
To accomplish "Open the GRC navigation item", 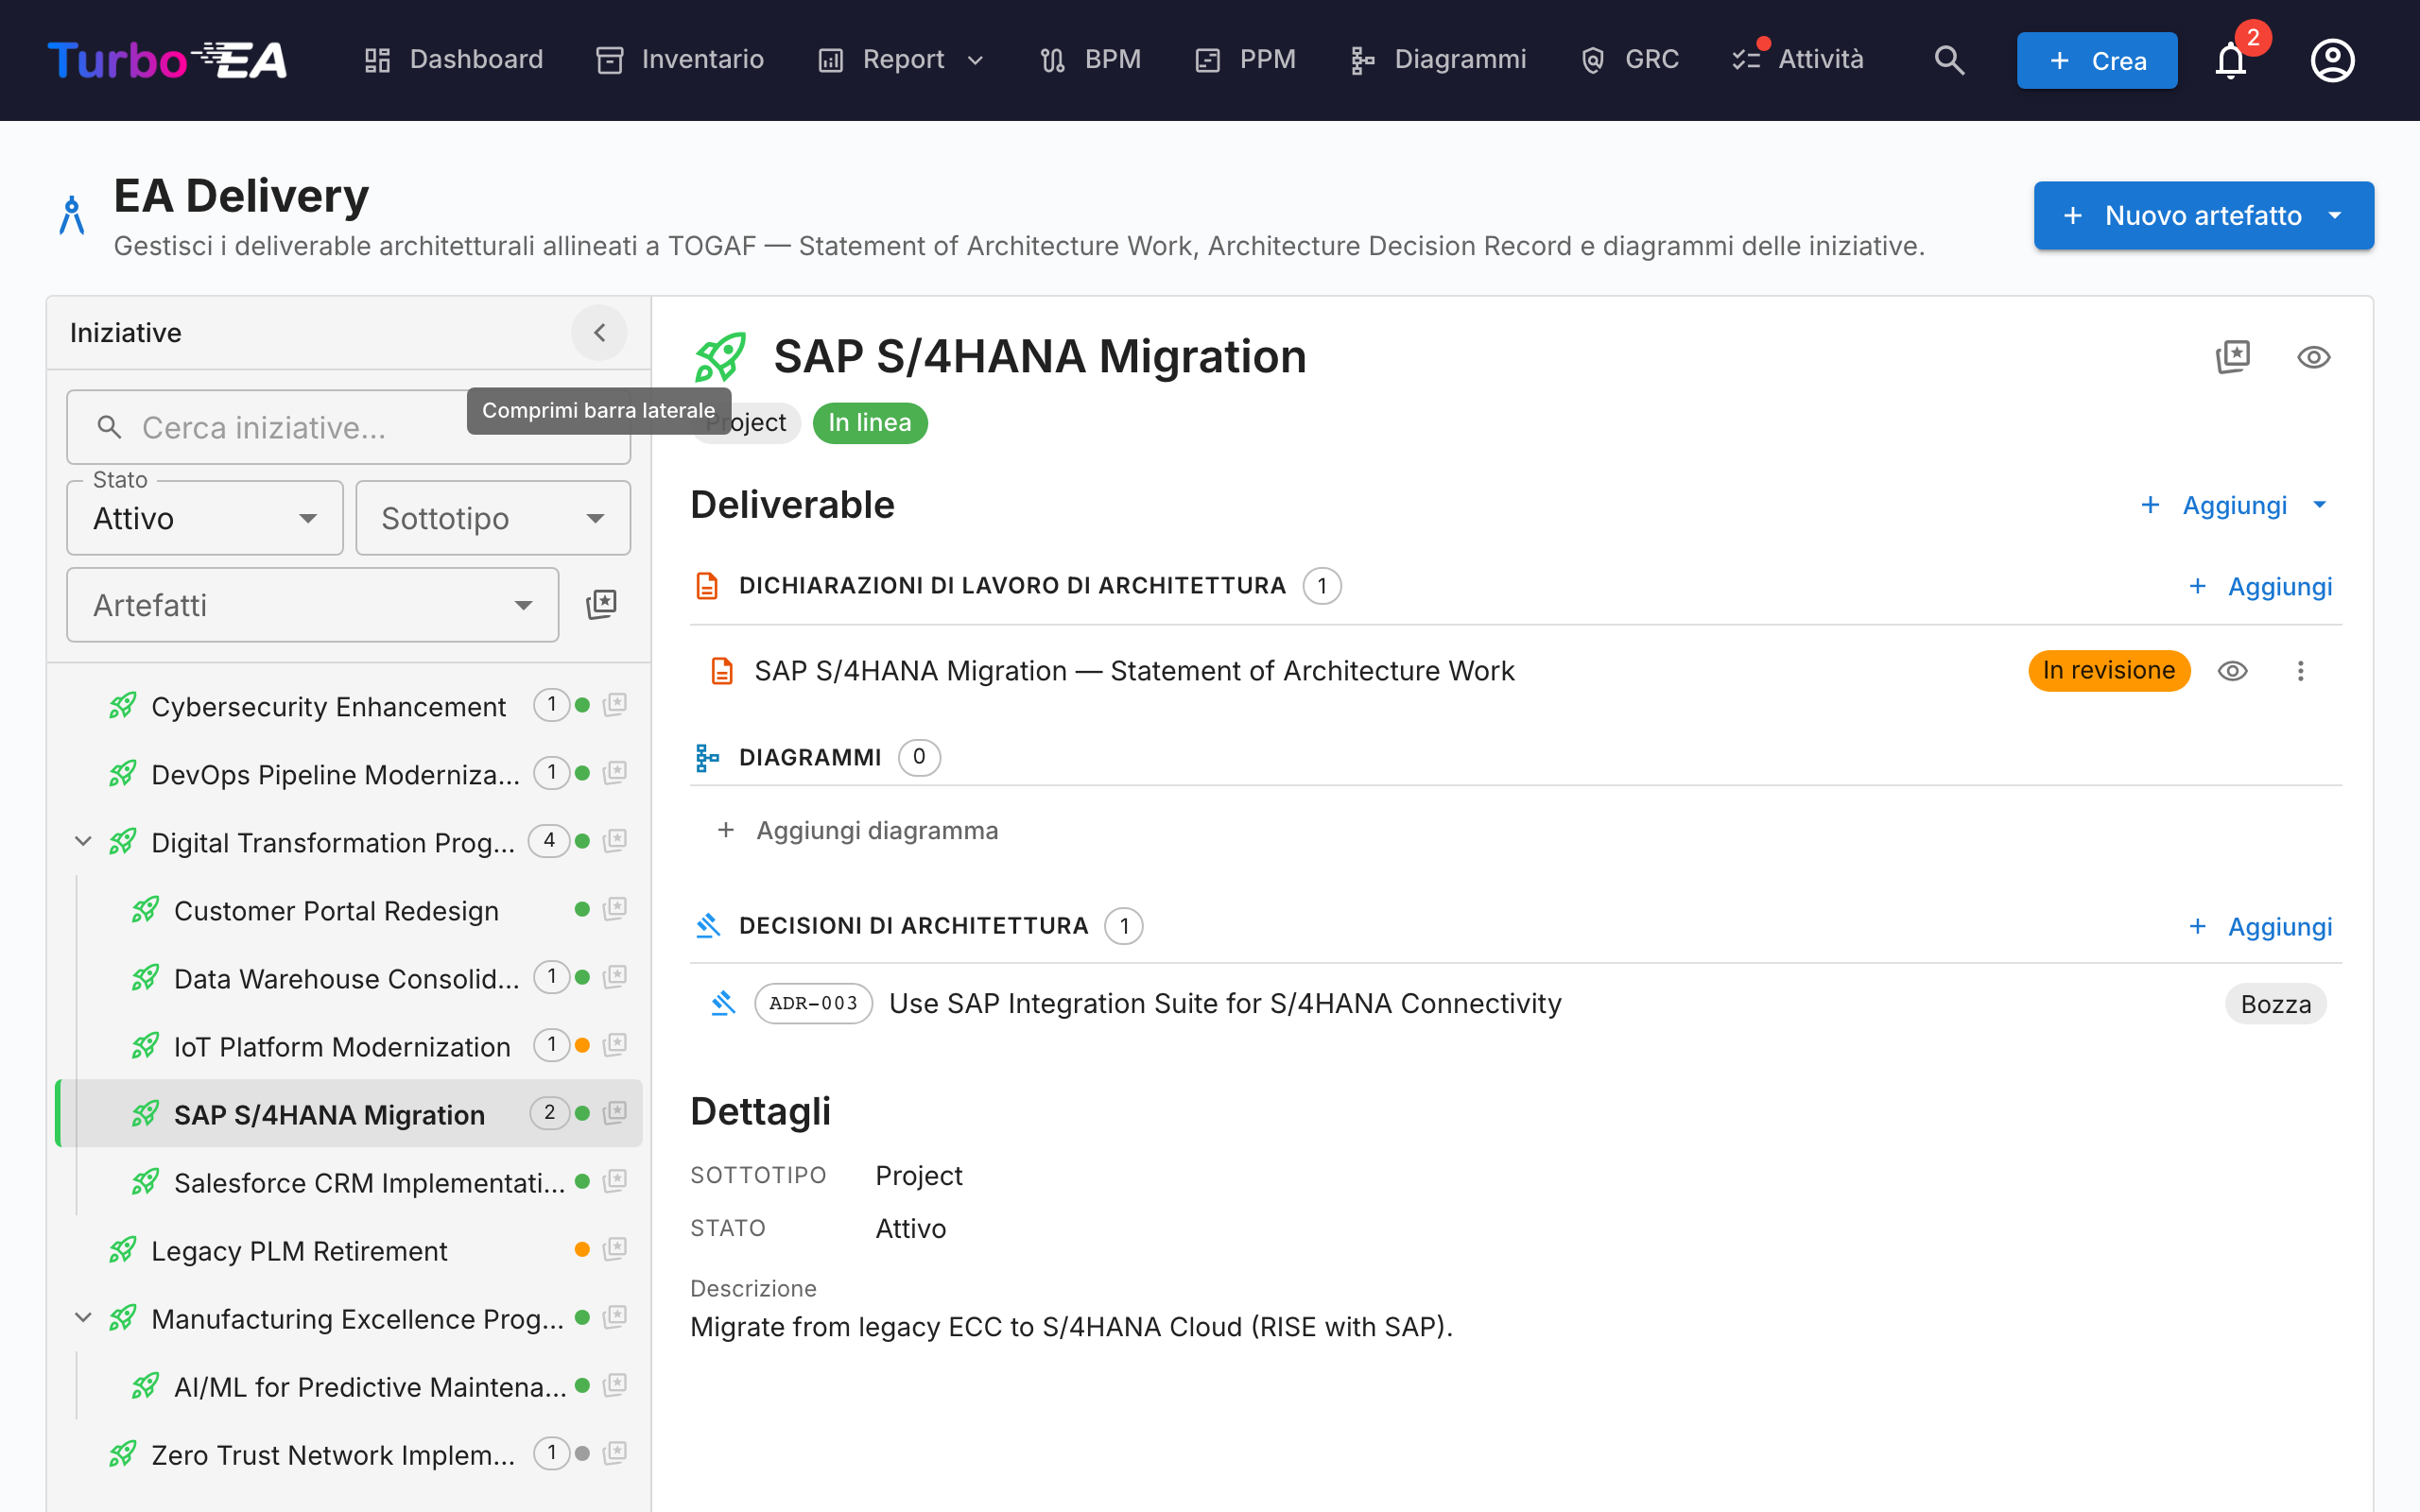I will [1629, 60].
